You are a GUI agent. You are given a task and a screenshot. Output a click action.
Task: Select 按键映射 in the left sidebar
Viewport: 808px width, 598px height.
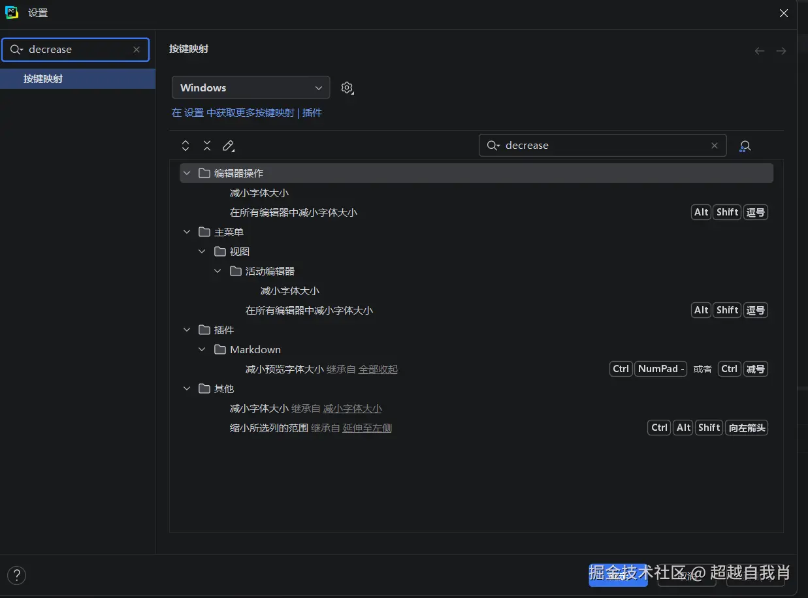pyautogui.click(x=78, y=79)
